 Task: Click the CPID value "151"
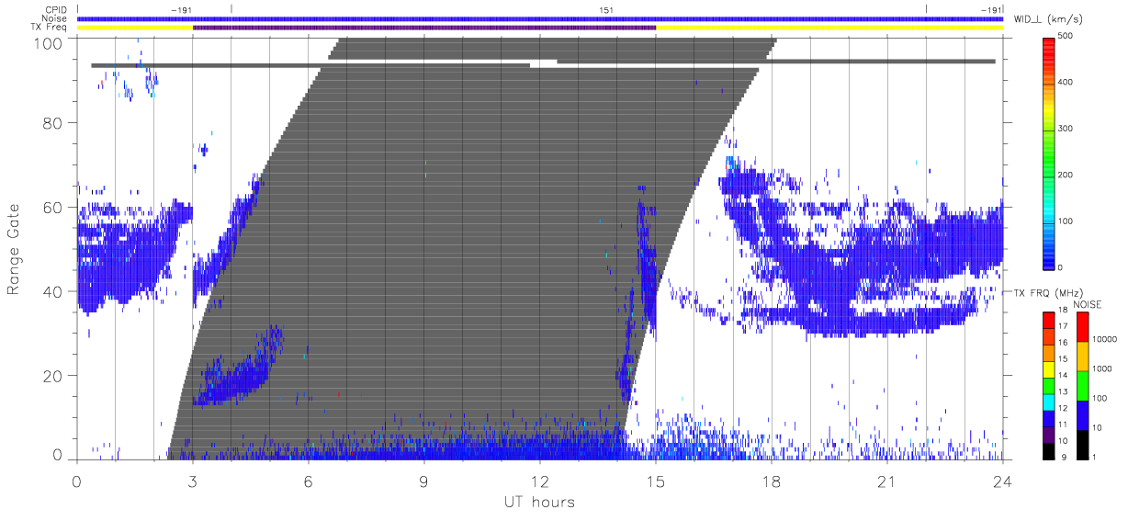(x=605, y=10)
